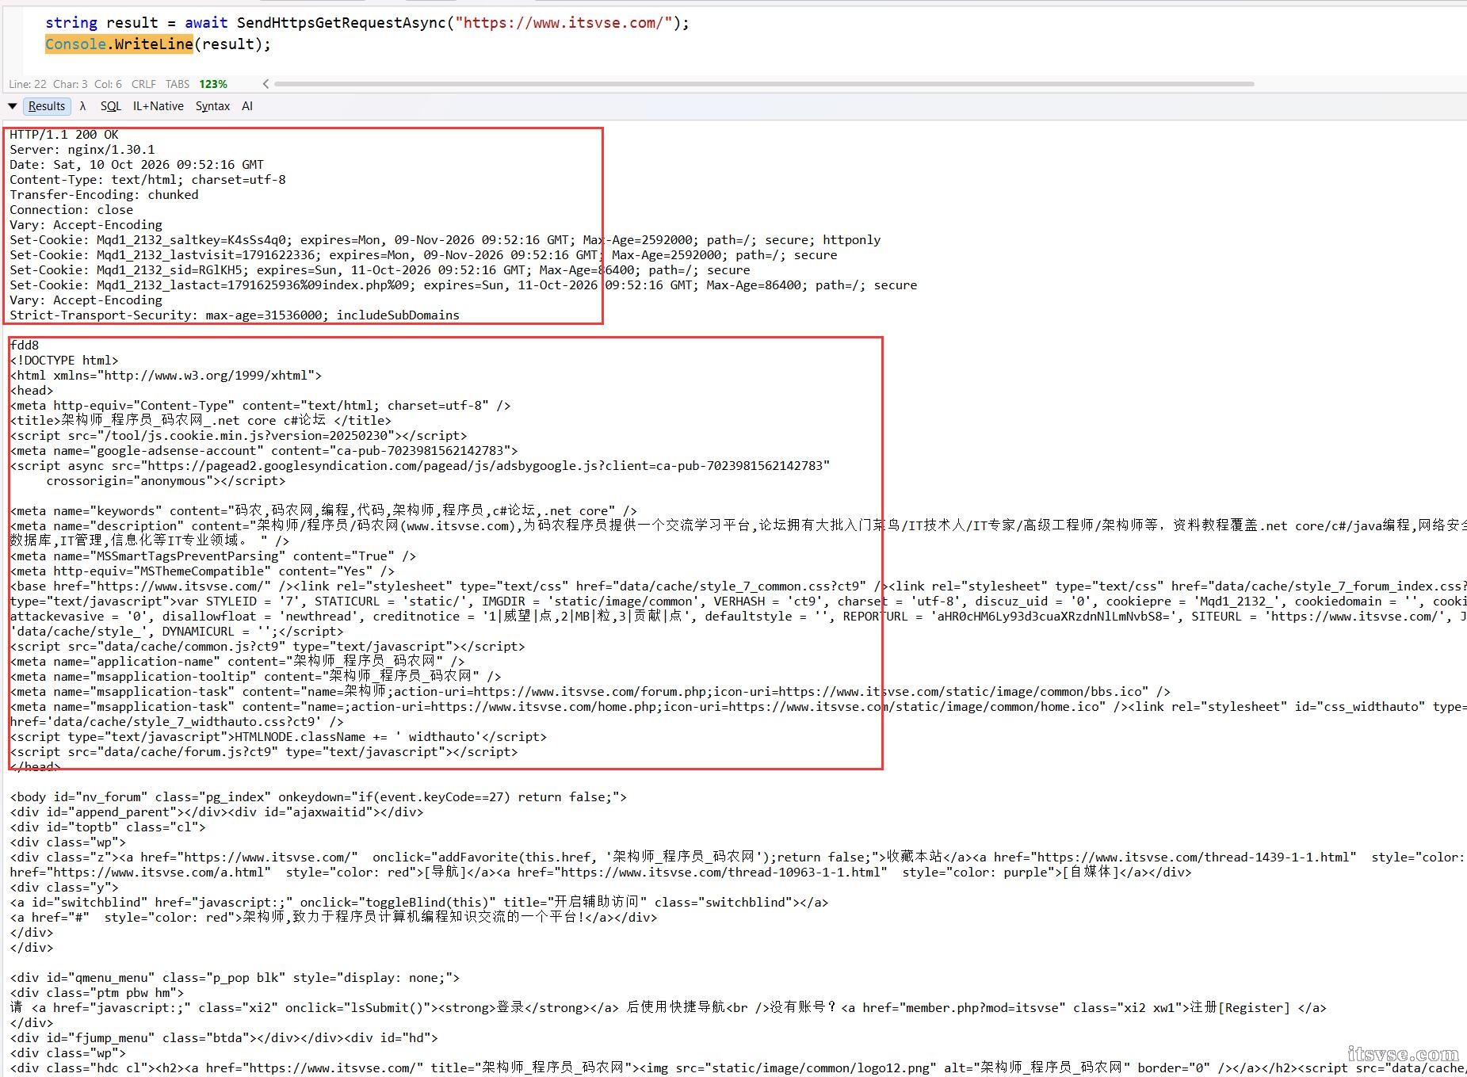Viewport: 1467px width, 1077px height.
Task: Click the '<div id="toptb" class="cl">' line
Action: click(x=108, y=827)
